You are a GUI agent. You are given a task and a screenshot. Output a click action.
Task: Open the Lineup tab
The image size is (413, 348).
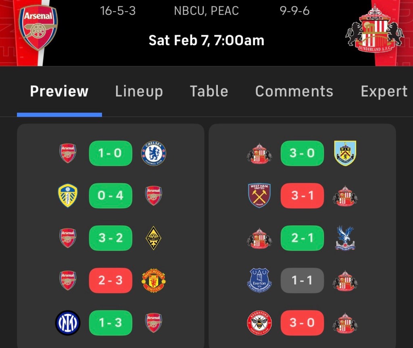(139, 92)
